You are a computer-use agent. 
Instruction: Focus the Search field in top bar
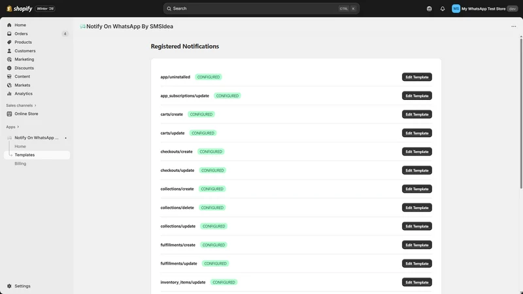click(x=261, y=8)
